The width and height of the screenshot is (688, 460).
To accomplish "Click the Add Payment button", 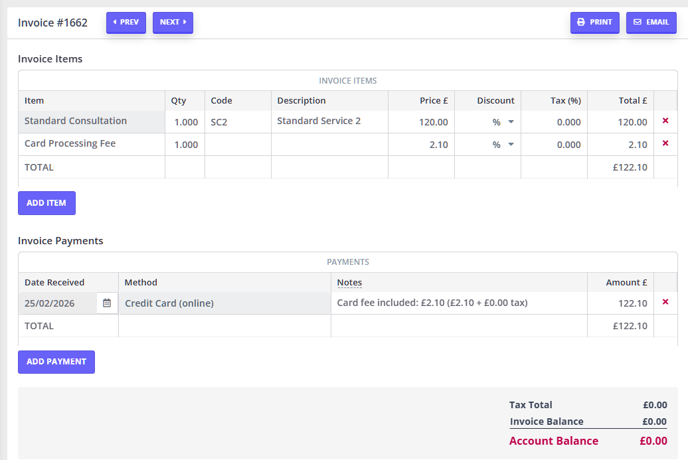I will point(56,362).
